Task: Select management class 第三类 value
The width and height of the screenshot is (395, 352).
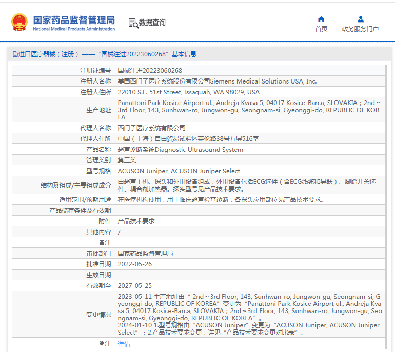Action: 250,160
